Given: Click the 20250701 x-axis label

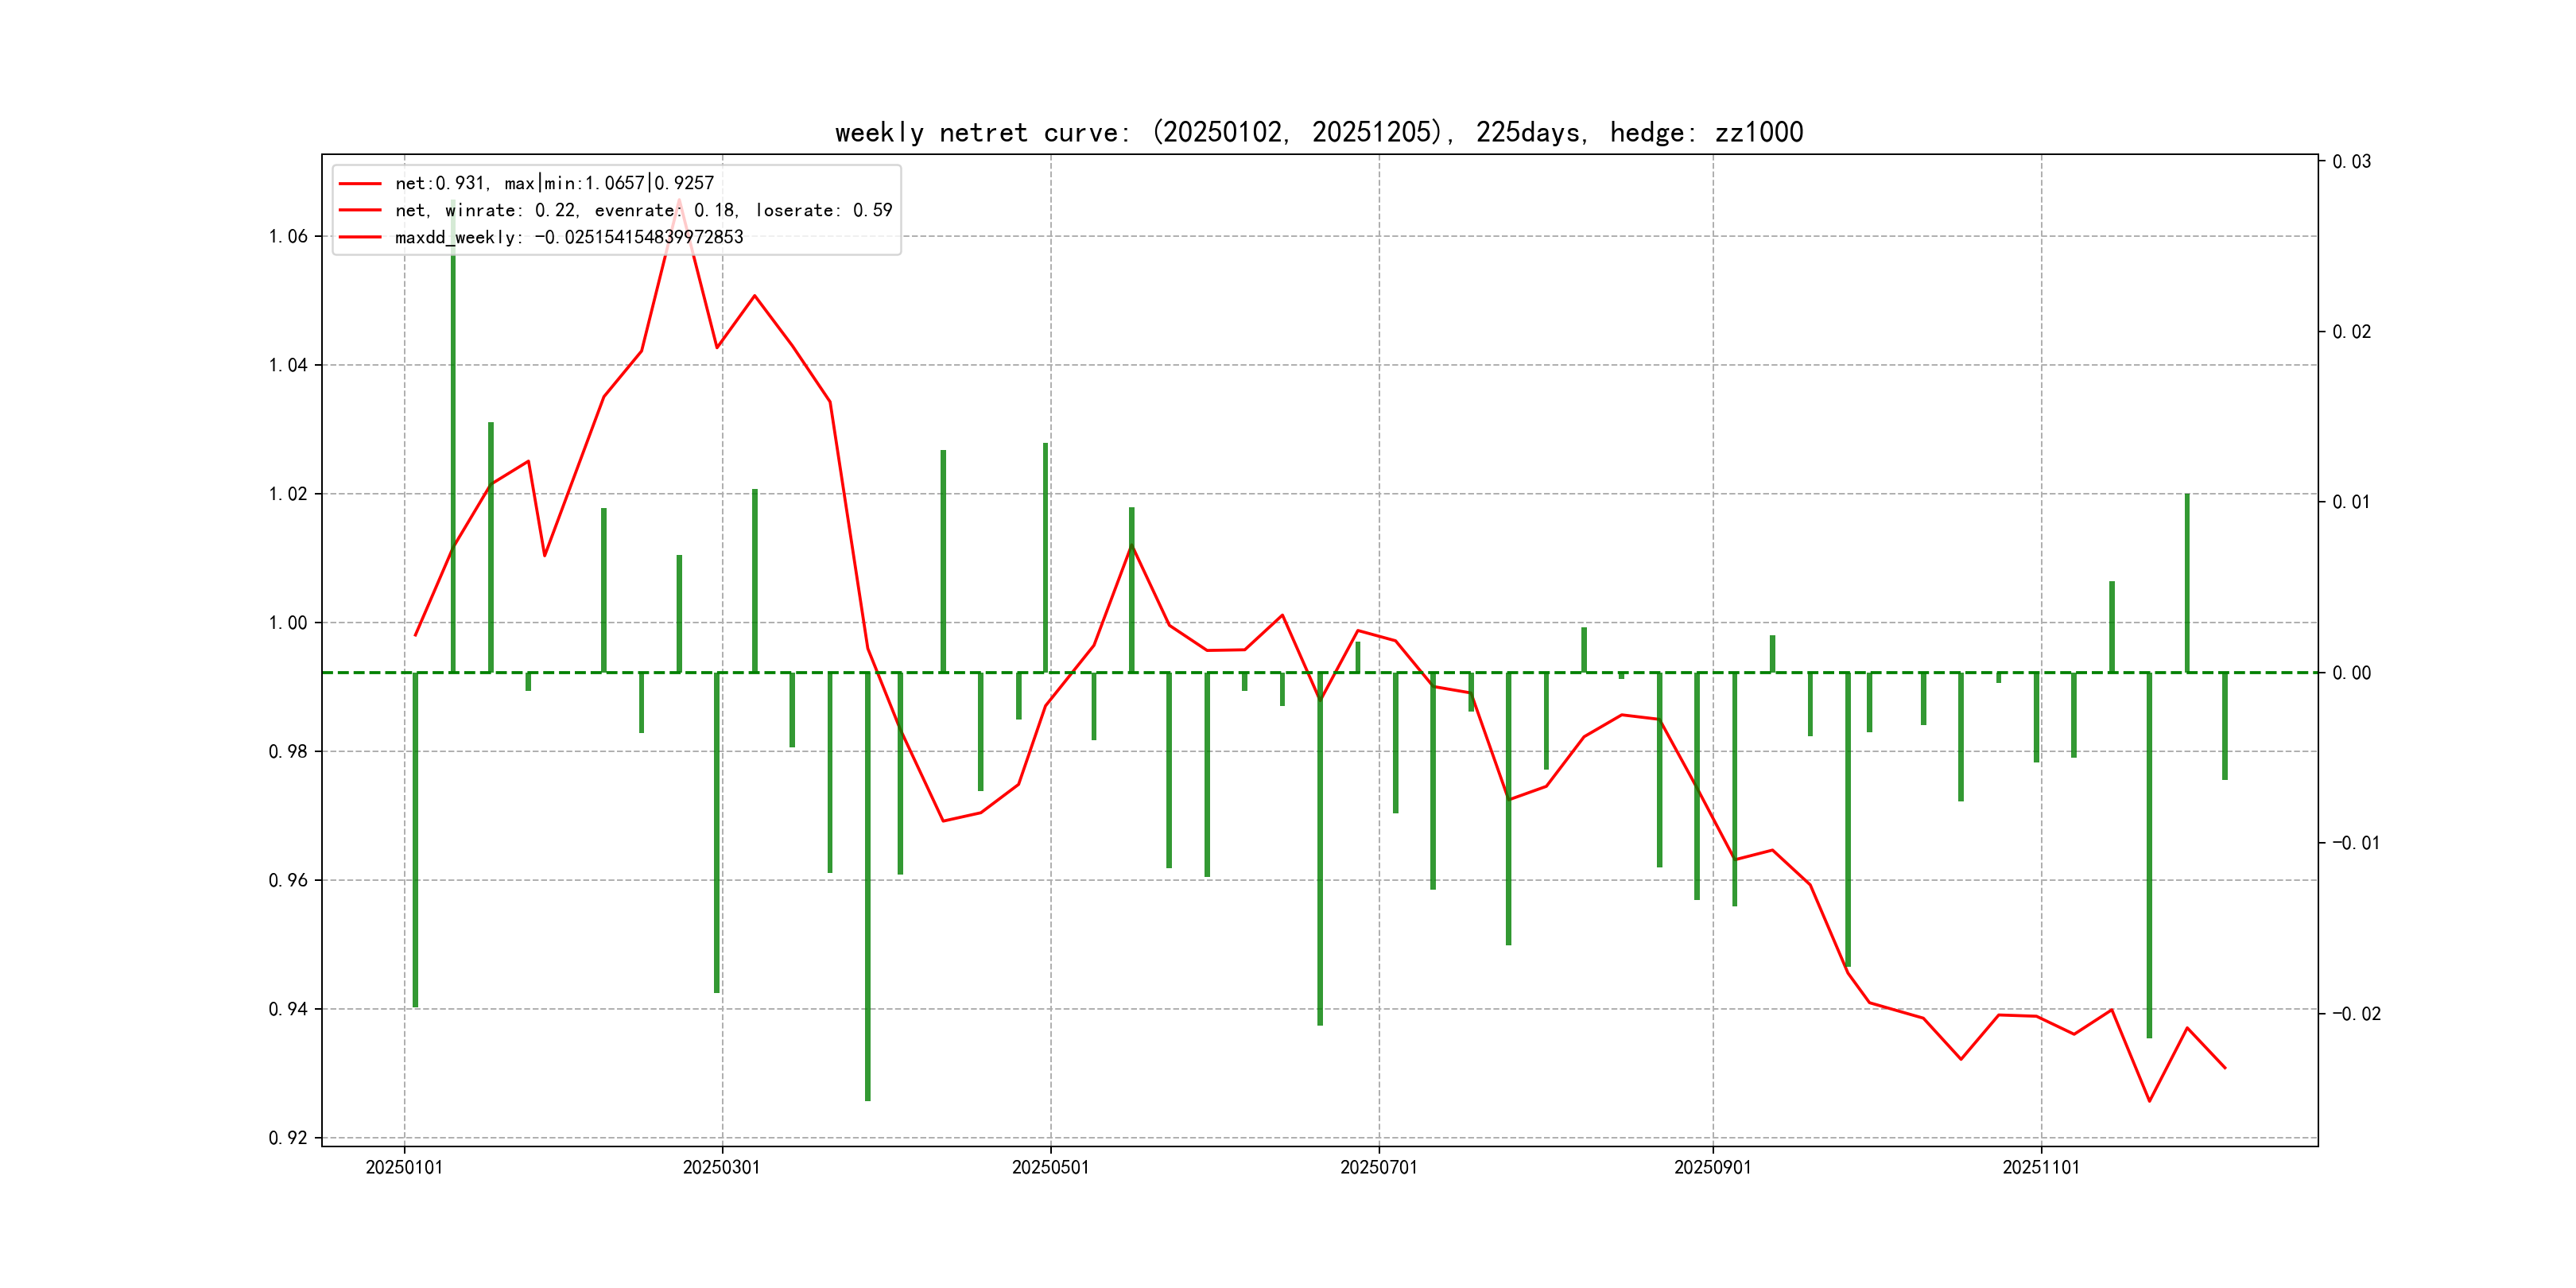Looking at the screenshot, I should click(x=1378, y=1167).
